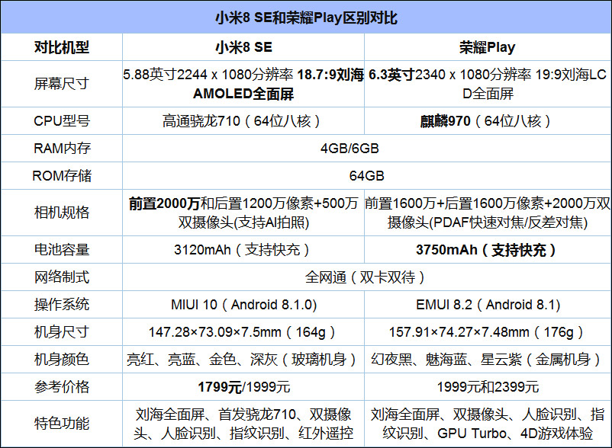Screen dimensions: 612x448
Task: Select the ROM存储 row label
Action: [62, 176]
